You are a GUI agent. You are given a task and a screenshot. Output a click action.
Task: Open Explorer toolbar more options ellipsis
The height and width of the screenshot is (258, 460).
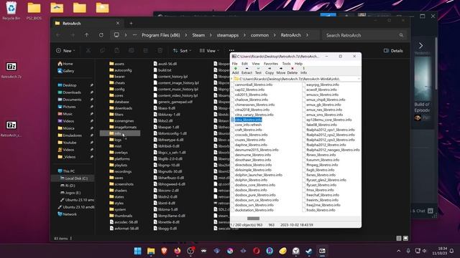coord(231,51)
